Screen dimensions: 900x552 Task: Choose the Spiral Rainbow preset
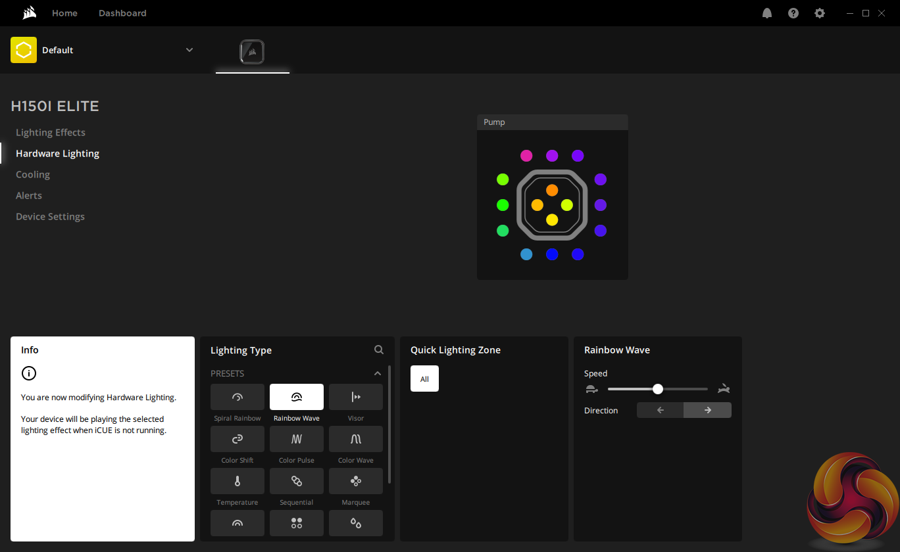238,397
